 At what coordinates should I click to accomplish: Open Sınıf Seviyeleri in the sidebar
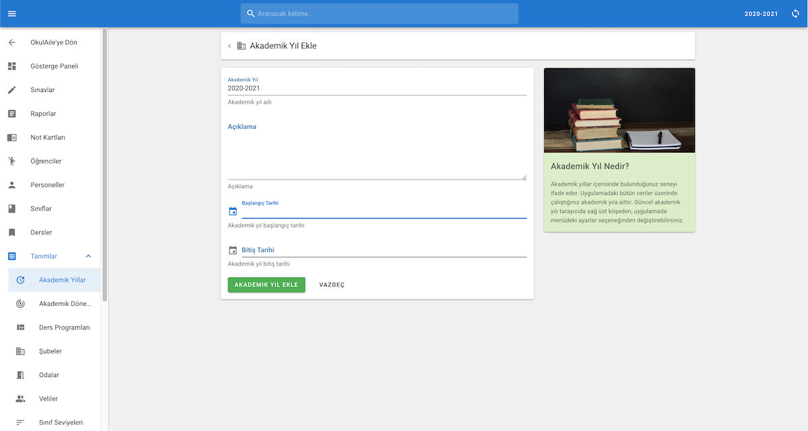point(55,422)
